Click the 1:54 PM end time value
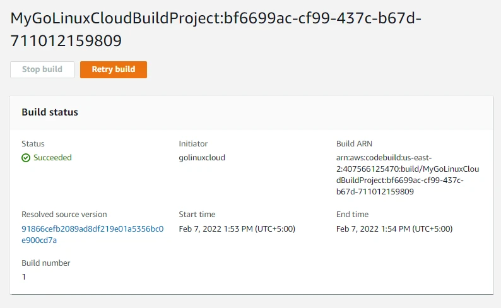The width and height of the screenshot is (501, 308). [x=394, y=228]
